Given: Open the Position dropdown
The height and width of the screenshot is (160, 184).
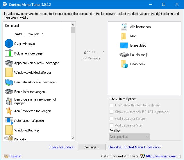Looking at the screenshot, I should [129, 137].
